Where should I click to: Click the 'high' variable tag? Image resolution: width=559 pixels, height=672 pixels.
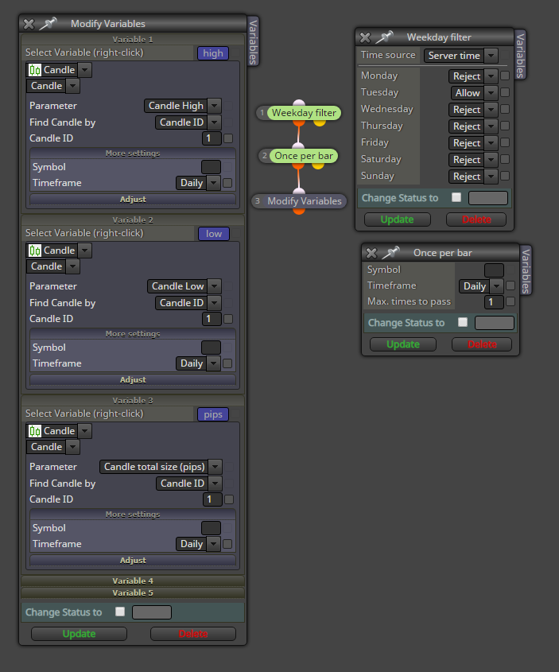click(213, 53)
